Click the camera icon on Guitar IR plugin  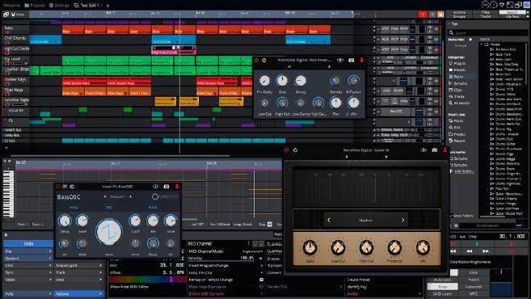click(x=435, y=150)
